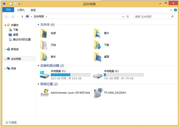180x127 pixels.
Task: Expand the 网络 tree node in sidebar
Action: click(5, 69)
